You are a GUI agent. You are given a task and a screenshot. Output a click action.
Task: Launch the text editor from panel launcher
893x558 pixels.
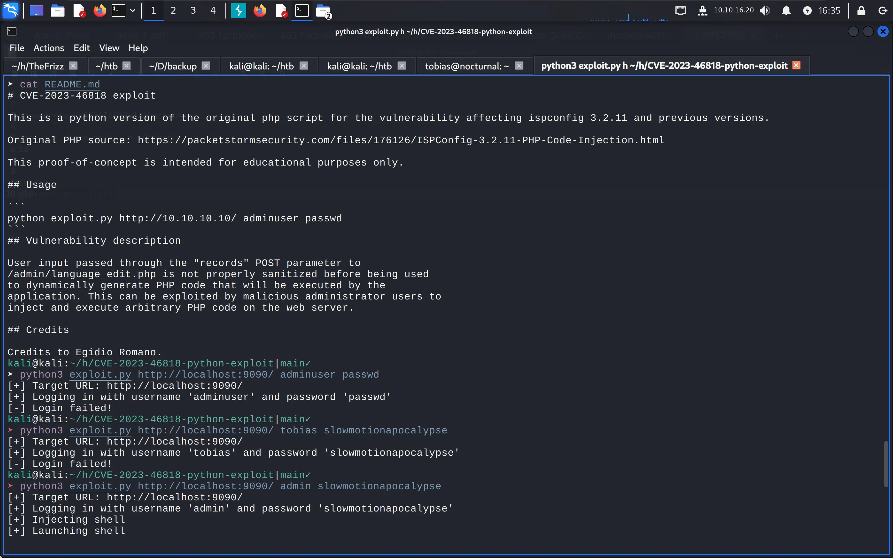[x=79, y=11]
